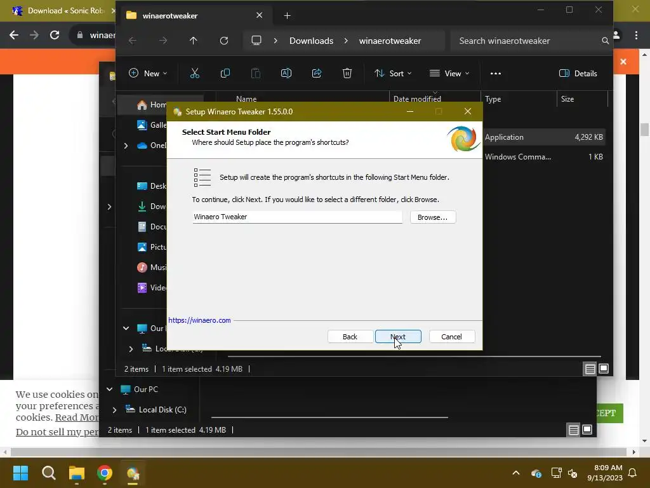The width and height of the screenshot is (650, 488).
Task: Click the Delete trash icon in Explorer
Action: [x=347, y=74]
